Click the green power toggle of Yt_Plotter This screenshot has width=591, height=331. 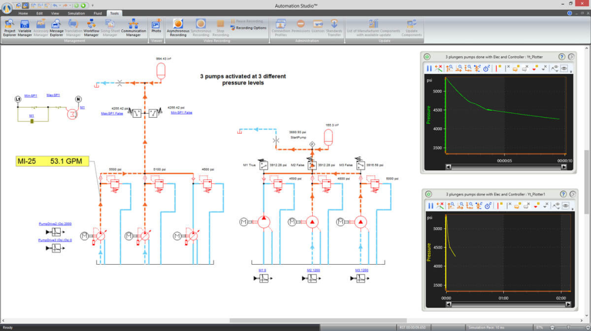[427, 57]
